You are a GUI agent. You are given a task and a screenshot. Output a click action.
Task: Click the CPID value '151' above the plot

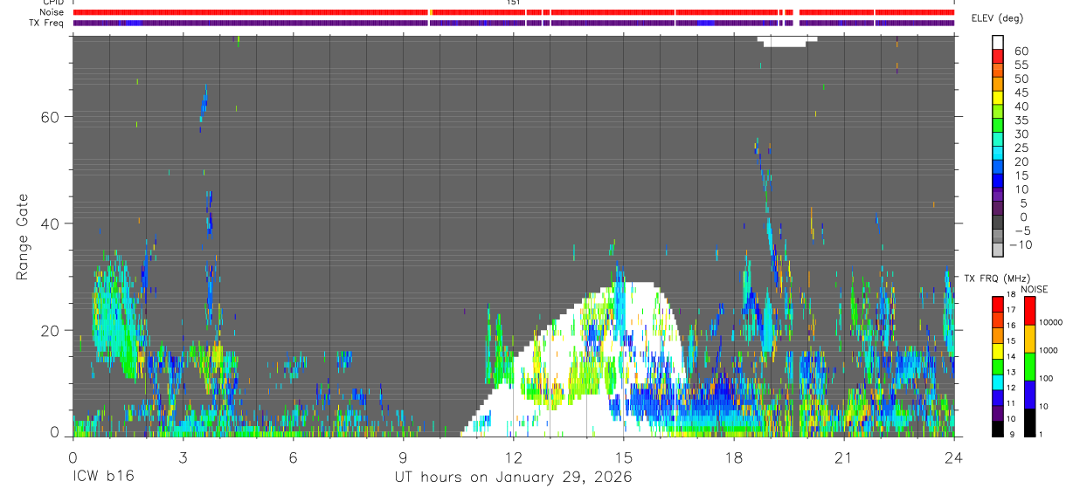coord(515,3)
